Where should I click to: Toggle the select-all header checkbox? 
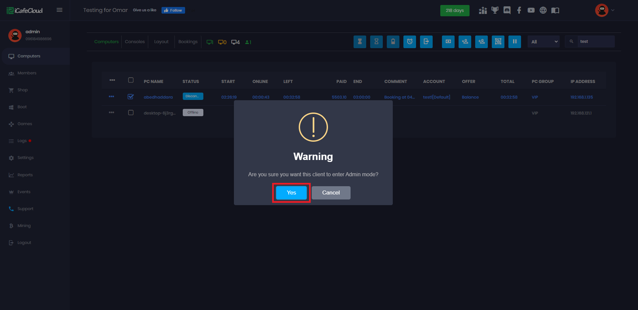pyautogui.click(x=131, y=80)
